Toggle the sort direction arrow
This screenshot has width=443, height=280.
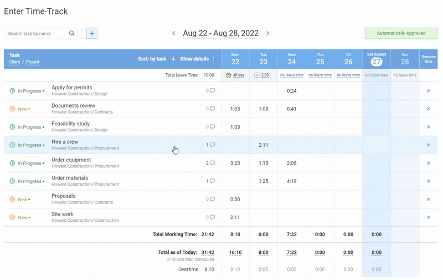[173, 59]
